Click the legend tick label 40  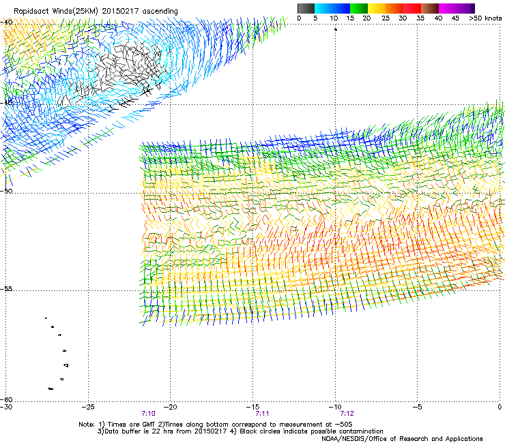click(x=438, y=18)
